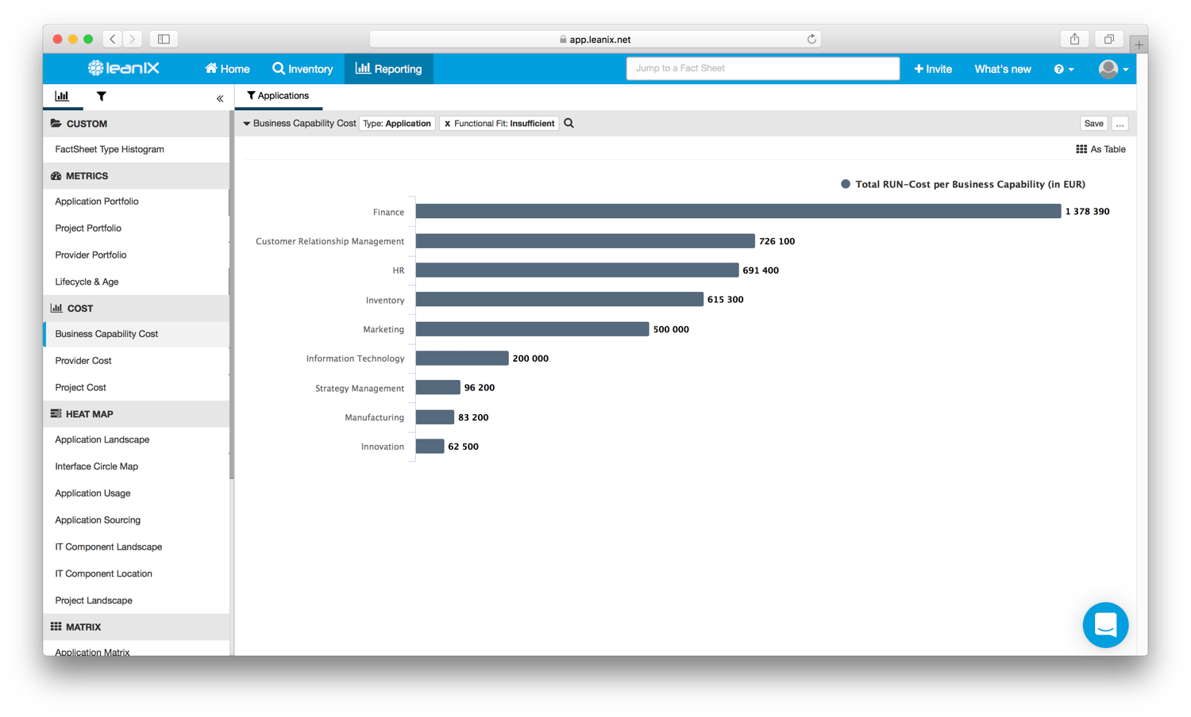Click the Jump to a Fact Sheet search field

[762, 68]
